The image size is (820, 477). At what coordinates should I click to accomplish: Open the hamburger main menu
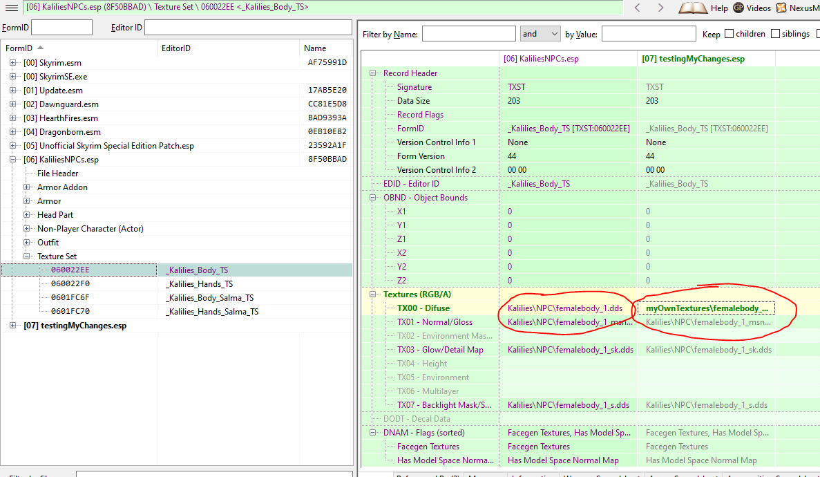[12, 8]
